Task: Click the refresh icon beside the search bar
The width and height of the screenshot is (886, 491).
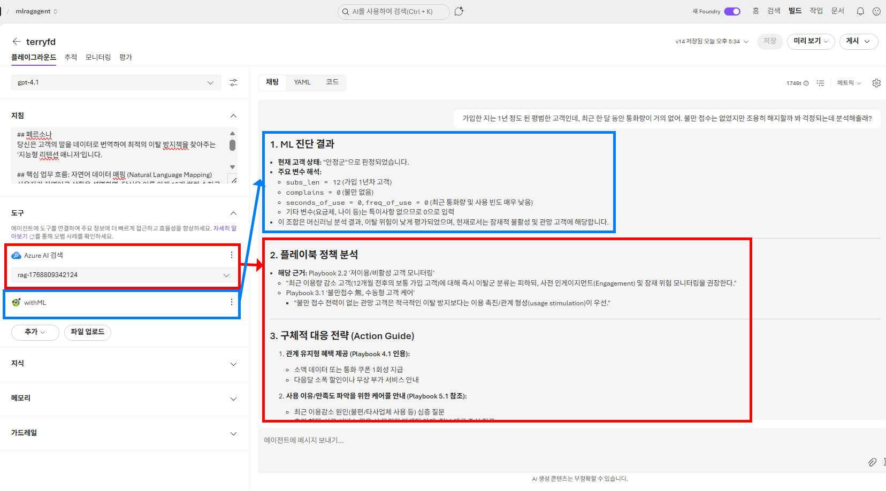Action: pos(459,11)
